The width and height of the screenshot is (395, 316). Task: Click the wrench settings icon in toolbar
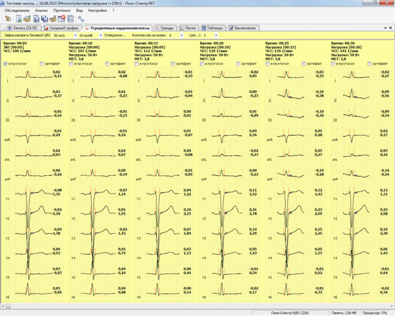tap(81, 18)
